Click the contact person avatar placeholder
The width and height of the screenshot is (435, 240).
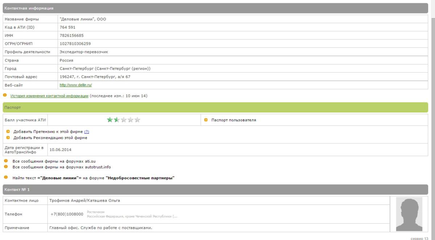click(409, 214)
